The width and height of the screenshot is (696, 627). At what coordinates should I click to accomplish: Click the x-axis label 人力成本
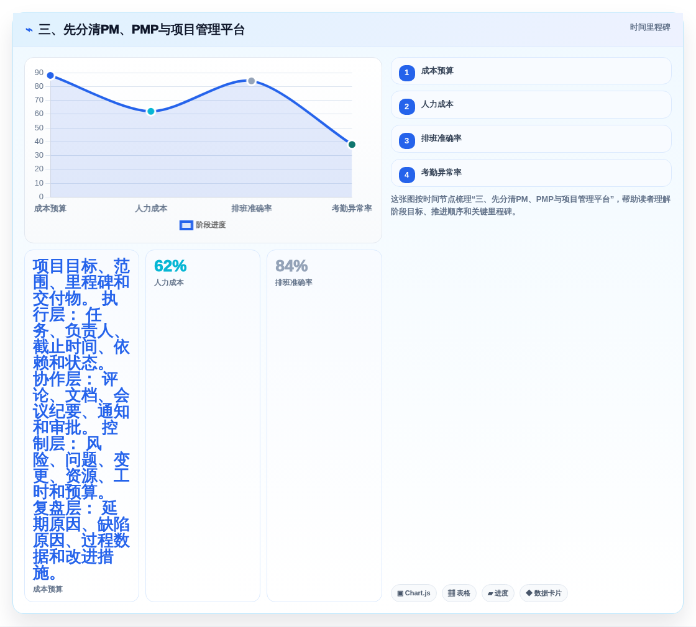(x=151, y=209)
